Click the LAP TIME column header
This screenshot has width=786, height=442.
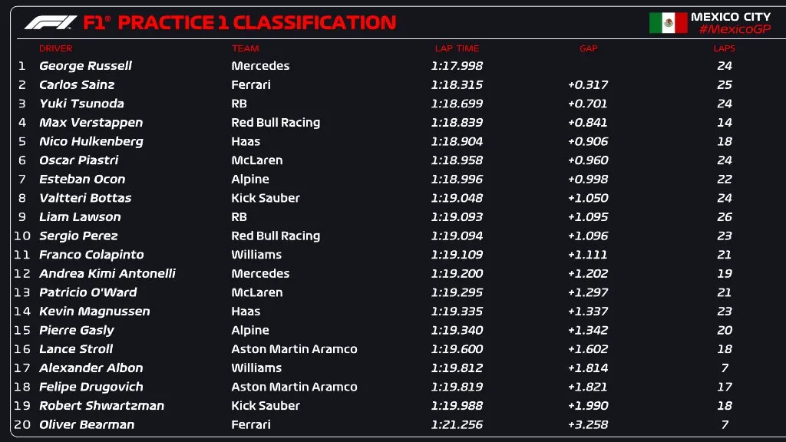457,48
